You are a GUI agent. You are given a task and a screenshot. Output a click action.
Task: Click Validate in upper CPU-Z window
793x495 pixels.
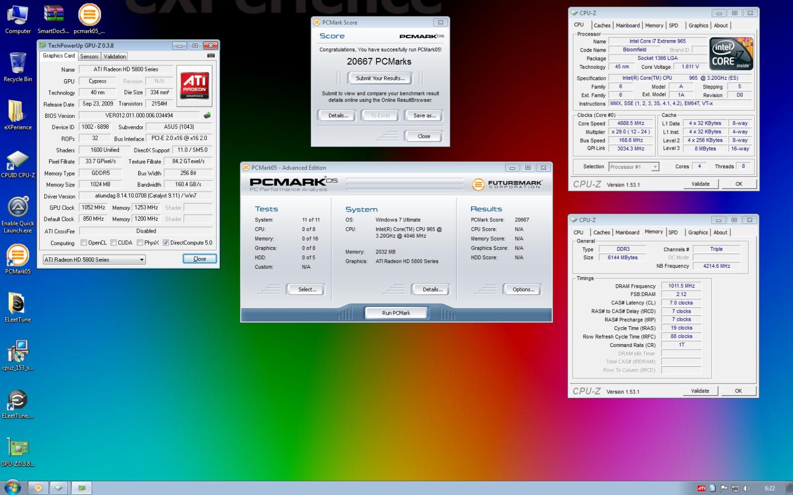(x=700, y=184)
